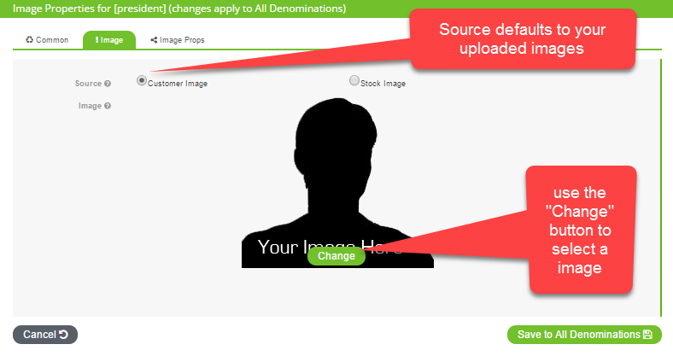Click the Customer Image label text
The image size is (673, 356).
point(178,84)
